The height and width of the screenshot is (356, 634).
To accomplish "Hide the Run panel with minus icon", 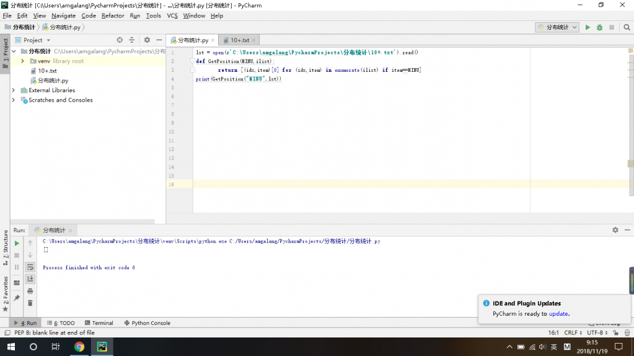I will click(x=627, y=230).
